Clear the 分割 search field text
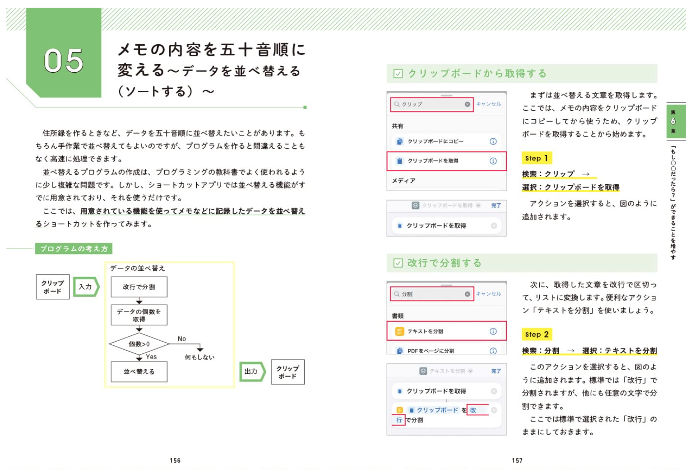Image resolution: width=686 pixels, height=470 pixels. [467, 294]
